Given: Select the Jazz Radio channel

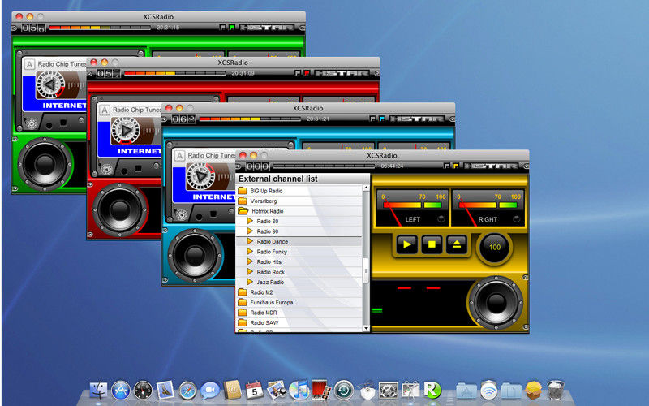Looking at the screenshot, I should pyautogui.click(x=299, y=282).
